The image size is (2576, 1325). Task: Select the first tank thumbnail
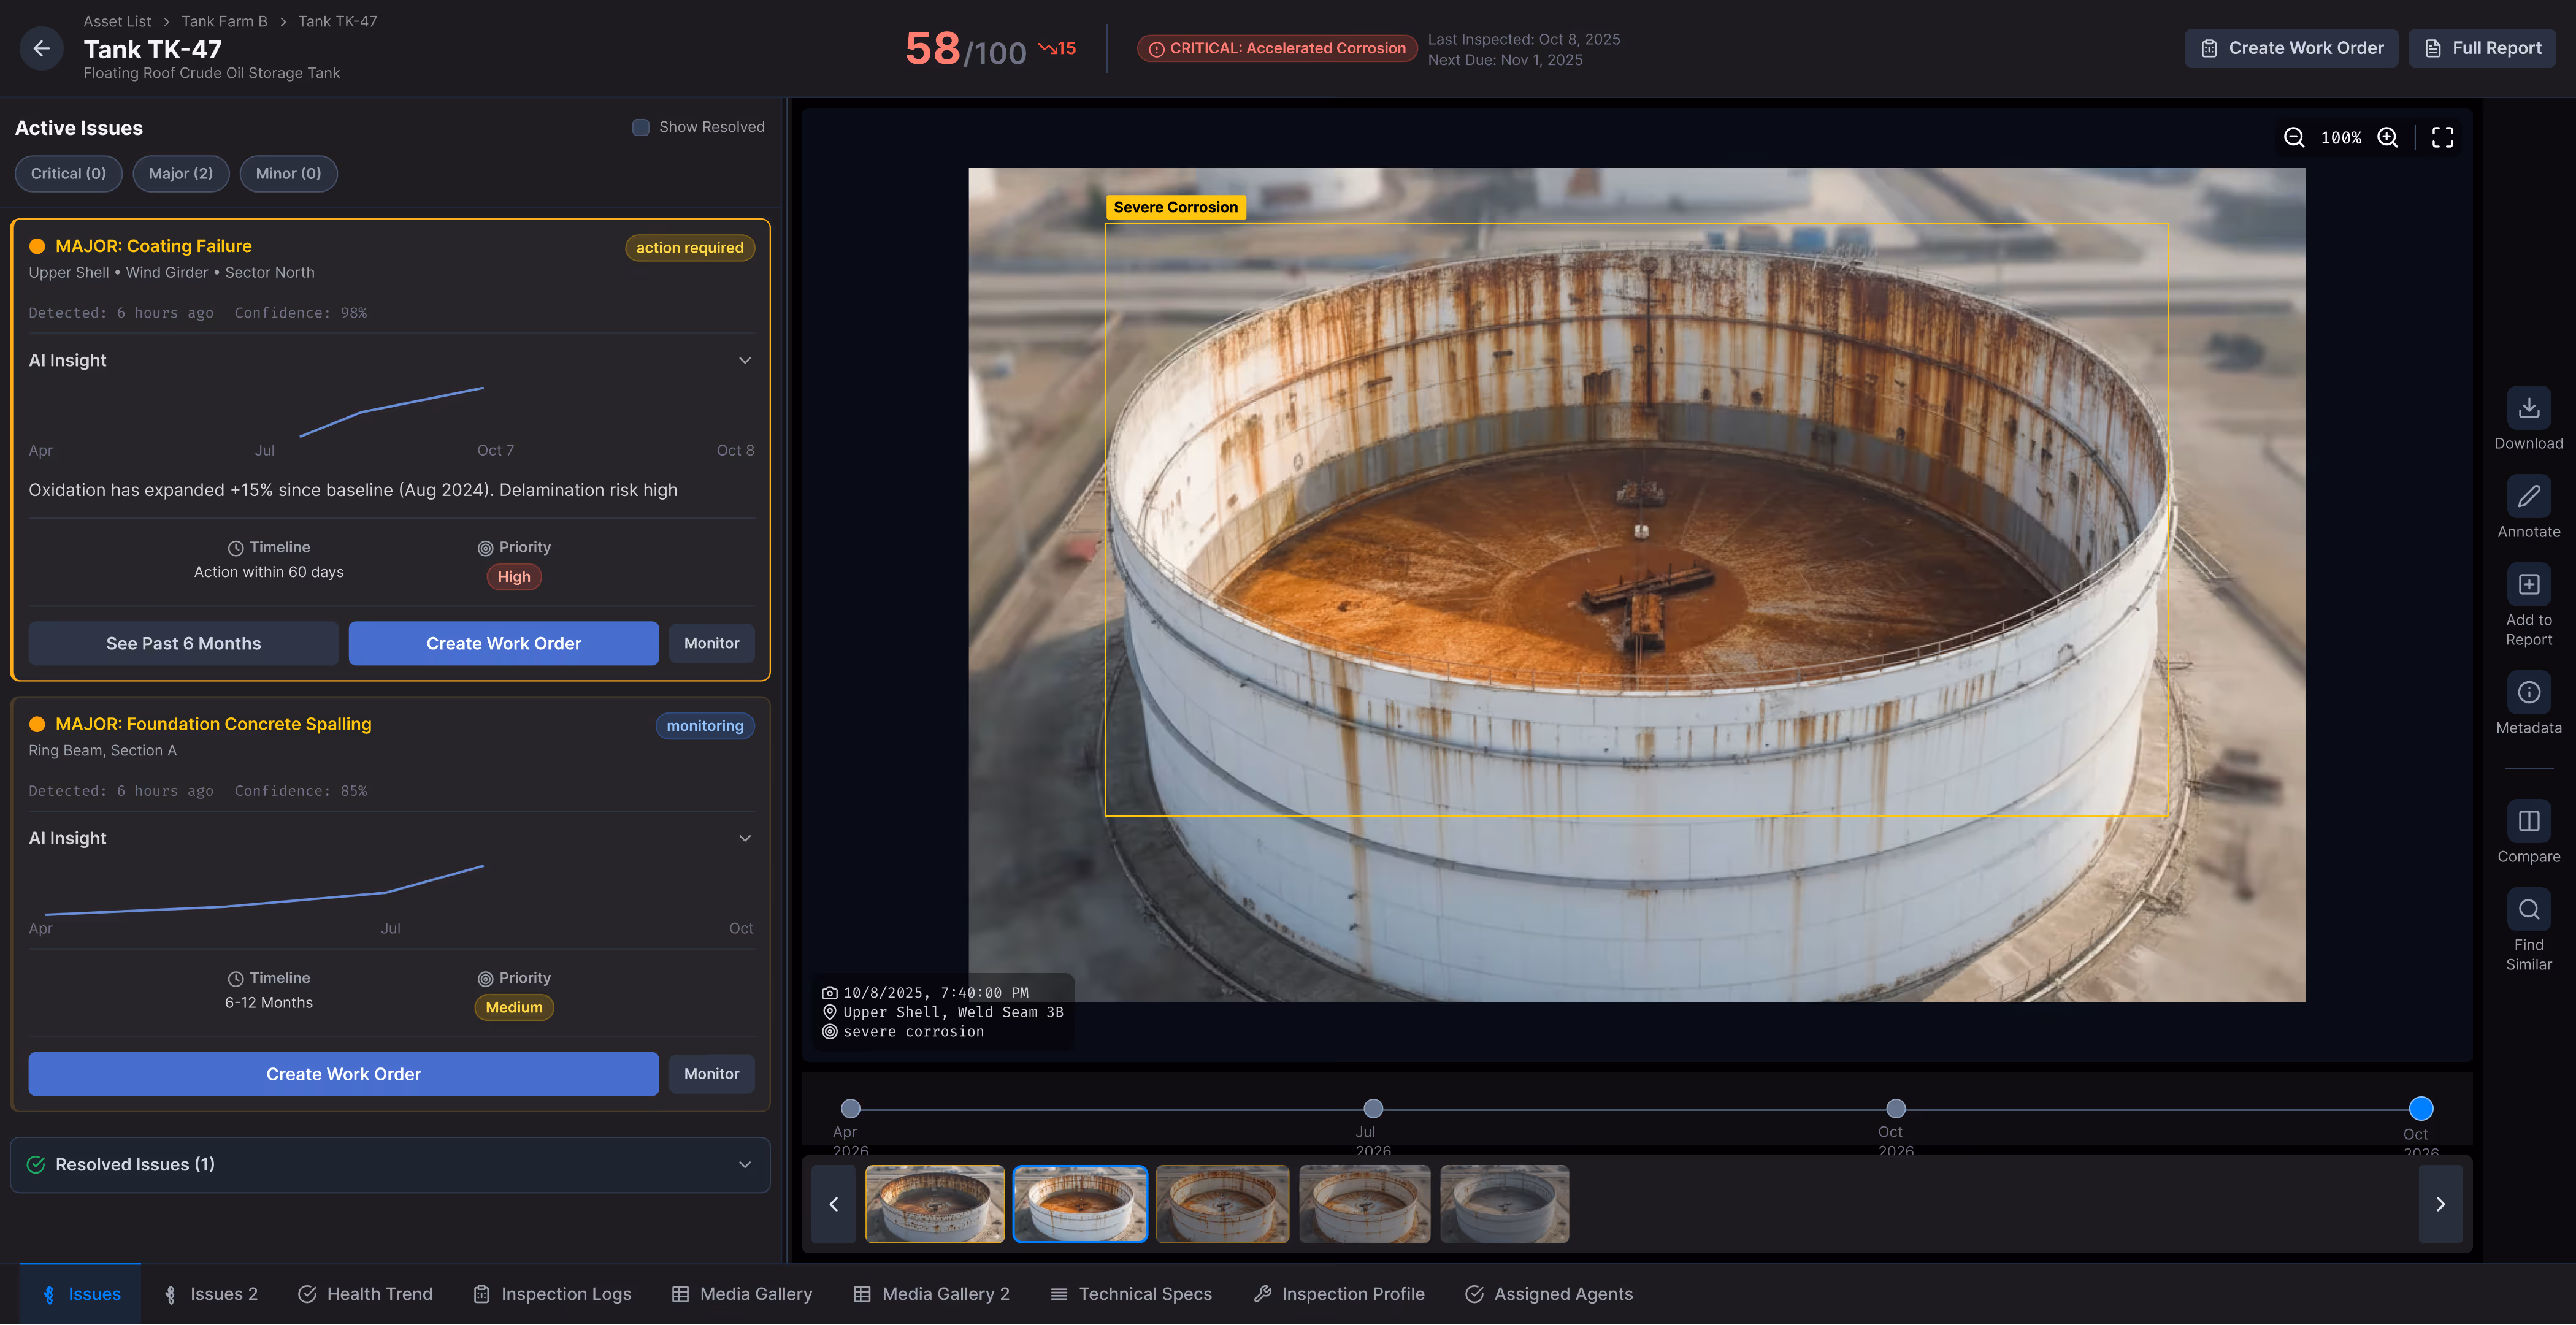tap(935, 1204)
